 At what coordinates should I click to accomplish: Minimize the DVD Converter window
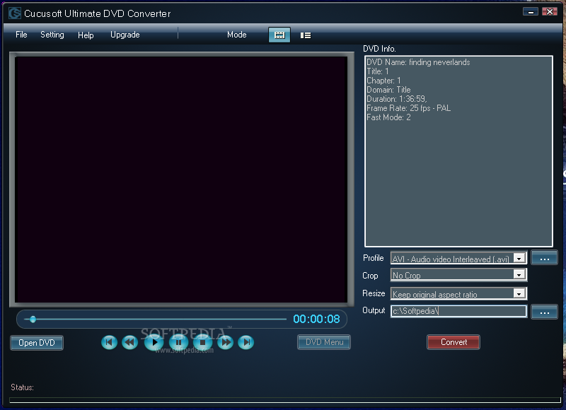pyautogui.click(x=530, y=12)
